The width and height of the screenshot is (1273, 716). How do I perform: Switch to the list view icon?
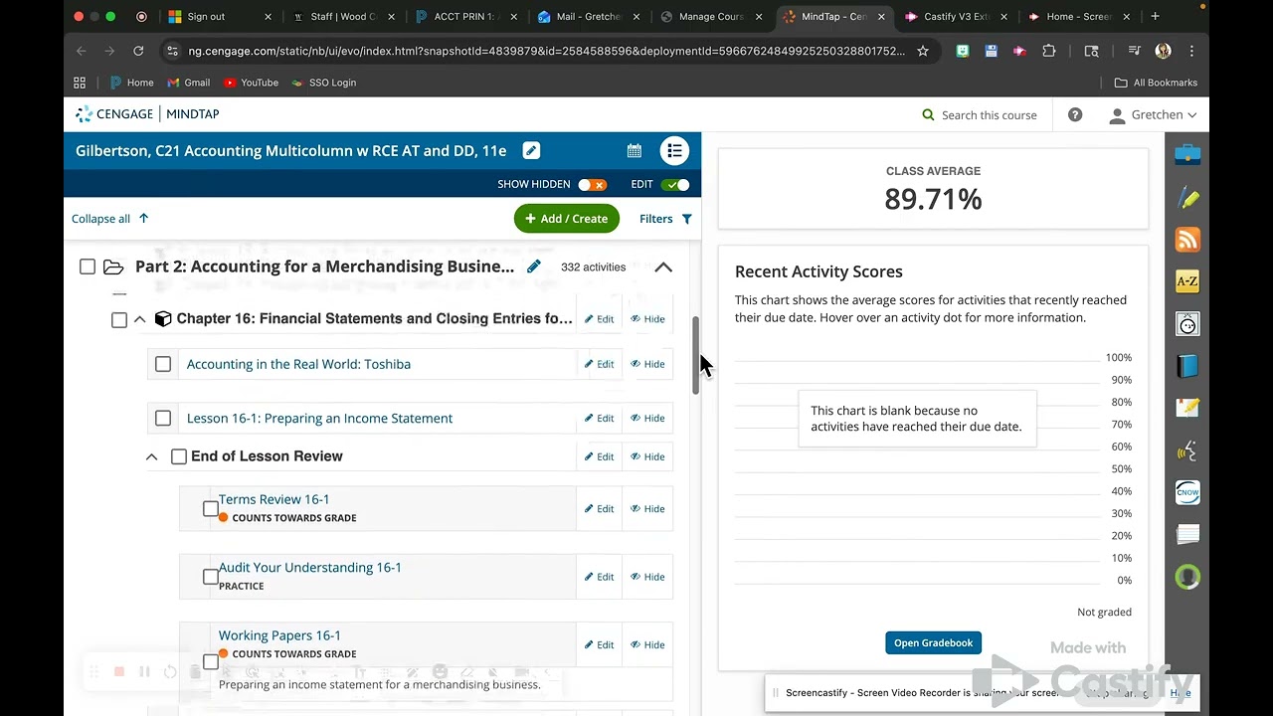click(x=674, y=151)
